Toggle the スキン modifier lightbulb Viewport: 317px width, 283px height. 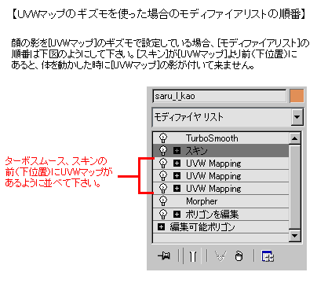click(163, 150)
